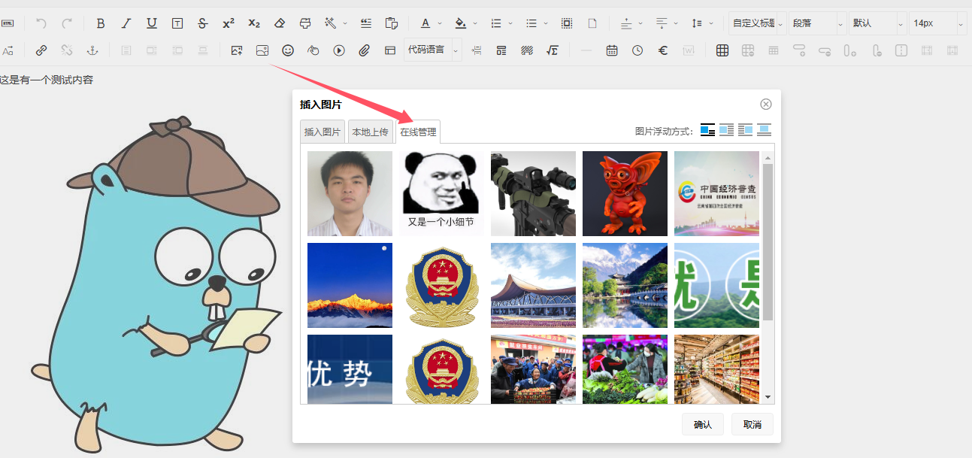Pick the second image float mode icon
This screenshot has width=972, height=458.
click(726, 130)
